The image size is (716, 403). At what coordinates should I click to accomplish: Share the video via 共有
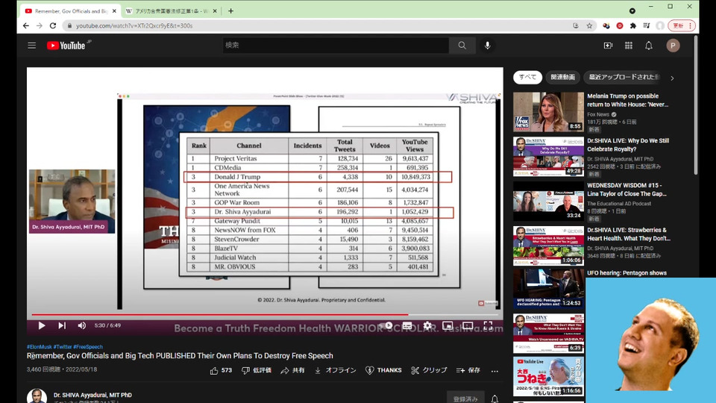point(292,371)
